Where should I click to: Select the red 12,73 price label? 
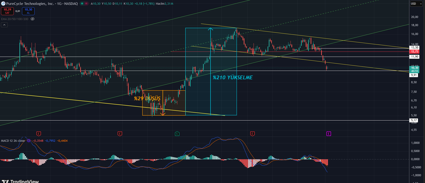[x=414, y=52]
